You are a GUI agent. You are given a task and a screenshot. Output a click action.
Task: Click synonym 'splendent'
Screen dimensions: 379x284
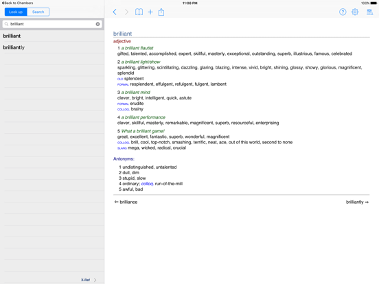tap(134, 78)
